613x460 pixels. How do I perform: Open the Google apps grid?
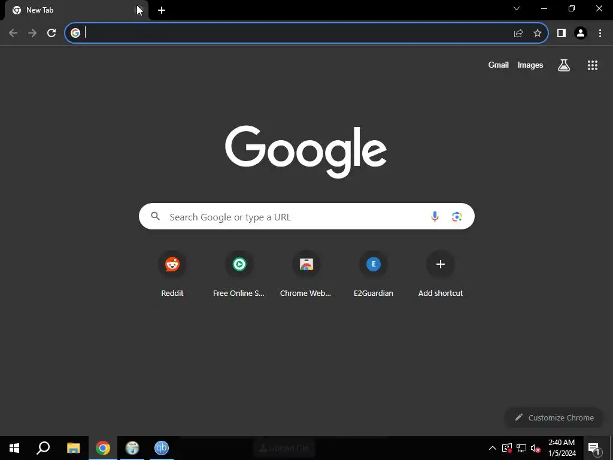(x=593, y=65)
